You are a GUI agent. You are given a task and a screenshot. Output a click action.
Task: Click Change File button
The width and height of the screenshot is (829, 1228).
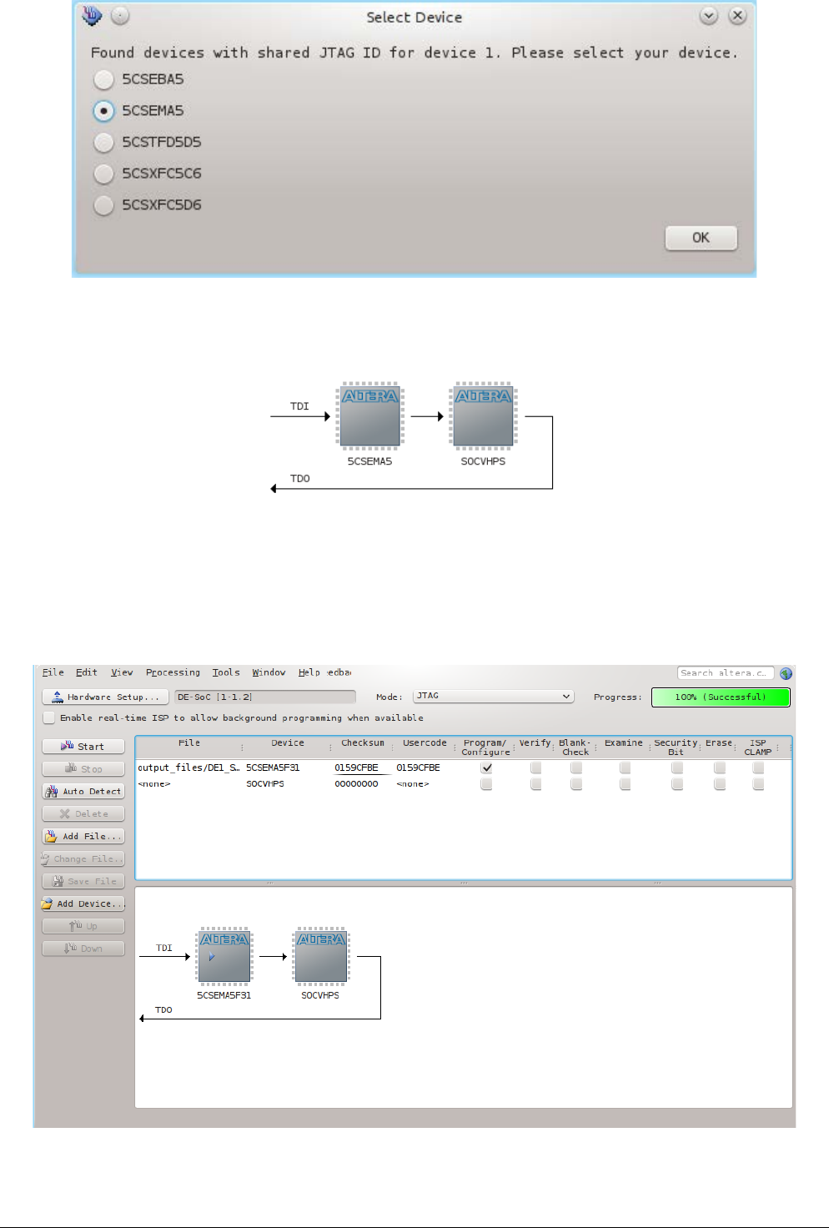(x=83, y=858)
